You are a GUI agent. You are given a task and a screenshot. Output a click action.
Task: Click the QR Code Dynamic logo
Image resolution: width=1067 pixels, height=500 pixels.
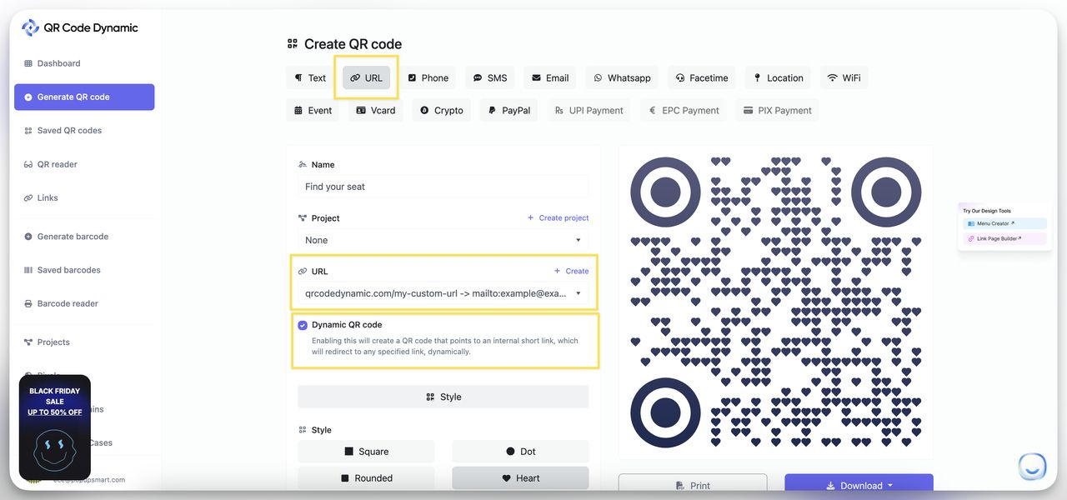(x=80, y=27)
